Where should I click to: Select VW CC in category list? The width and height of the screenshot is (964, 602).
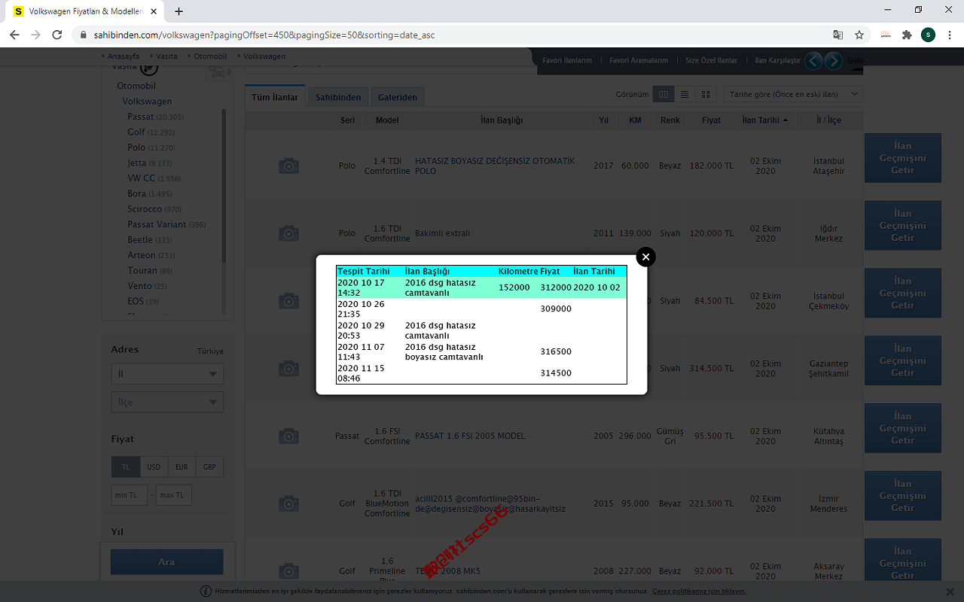click(x=141, y=178)
